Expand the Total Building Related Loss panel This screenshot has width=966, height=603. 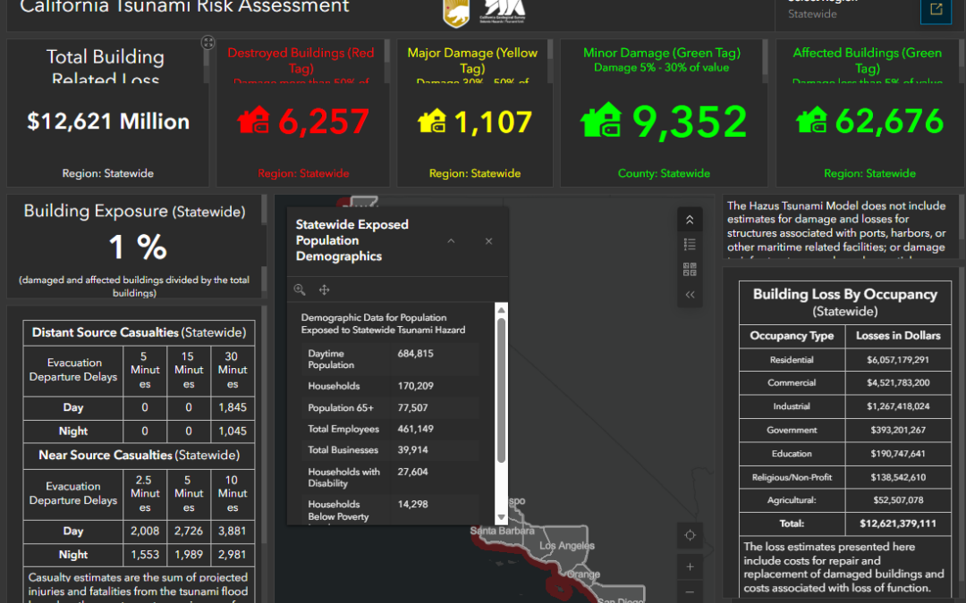pyautogui.click(x=208, y=43)
